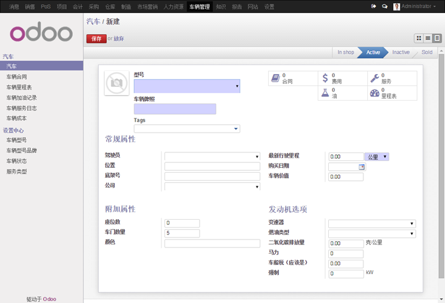Click the 颜色 color input field

coord(212,244)
